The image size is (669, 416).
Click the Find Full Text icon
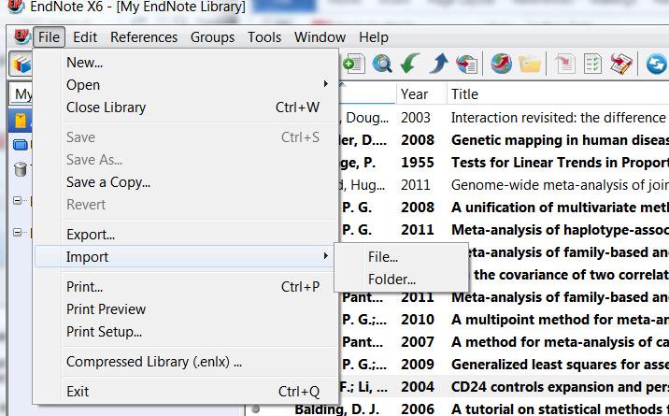(x=466, y=65)
